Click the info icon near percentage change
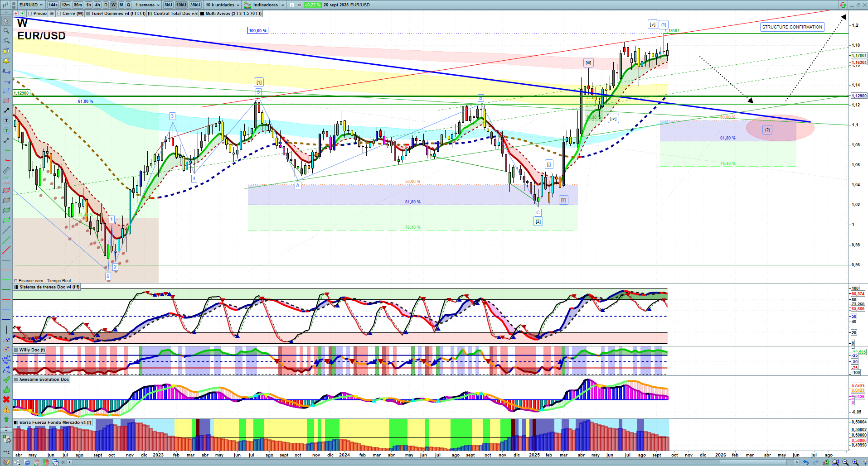Image resolution: width=868 pixels, height=466 pixels. [292, 5]
